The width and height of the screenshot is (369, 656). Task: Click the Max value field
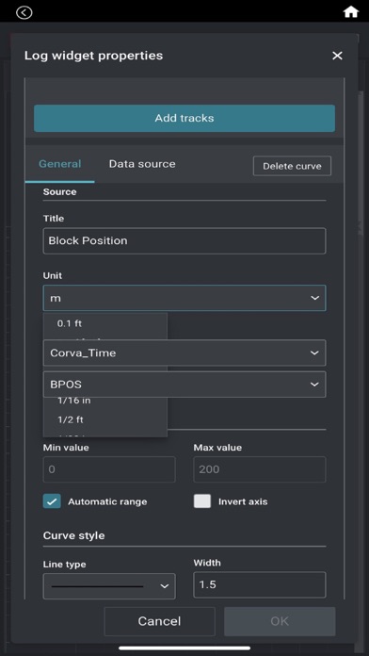pyautogui.click(x=260, y=469)
